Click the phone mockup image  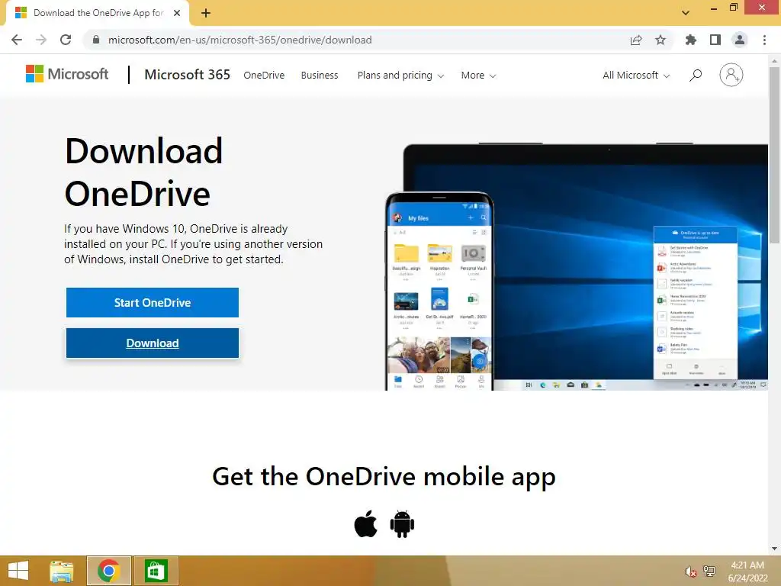tap(439, 291)
